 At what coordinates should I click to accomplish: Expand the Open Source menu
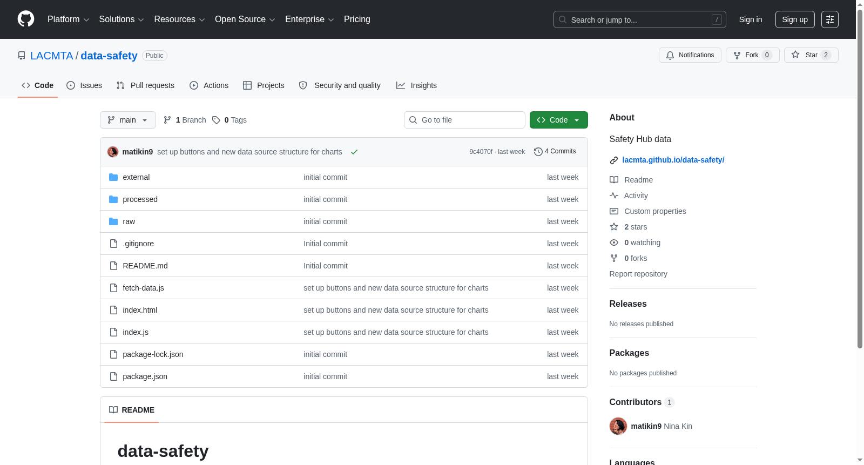[x=245, y=19]
